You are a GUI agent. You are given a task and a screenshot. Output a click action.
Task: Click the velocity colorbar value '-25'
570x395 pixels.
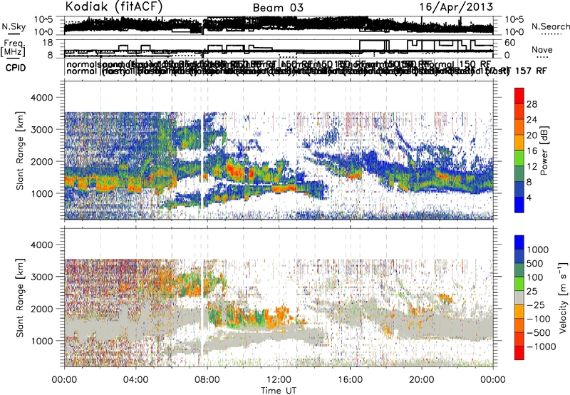pos(535,304)
